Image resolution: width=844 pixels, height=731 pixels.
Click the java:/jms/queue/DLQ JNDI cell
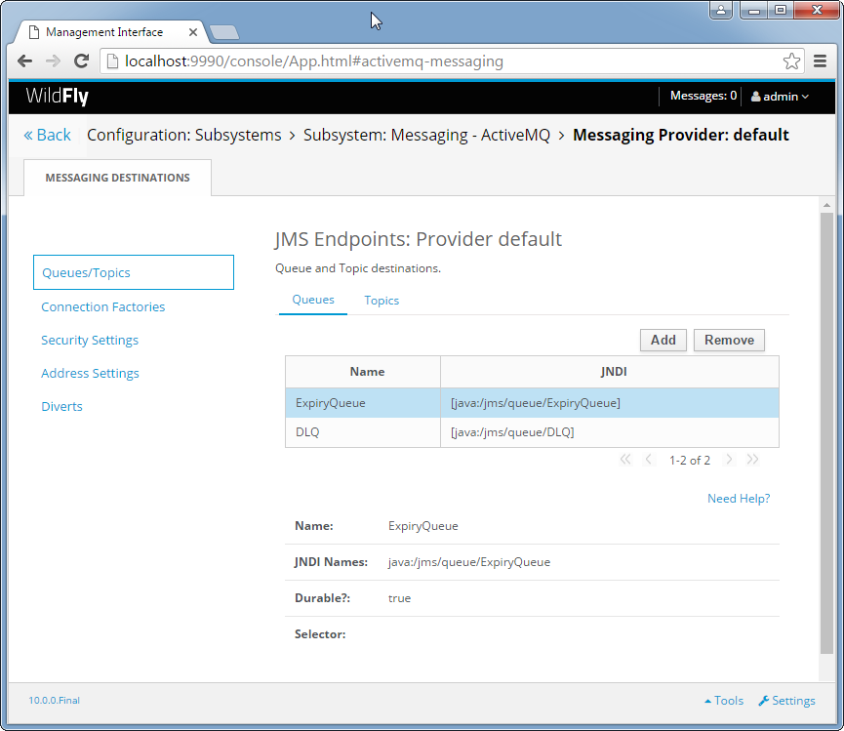point(609,432)
